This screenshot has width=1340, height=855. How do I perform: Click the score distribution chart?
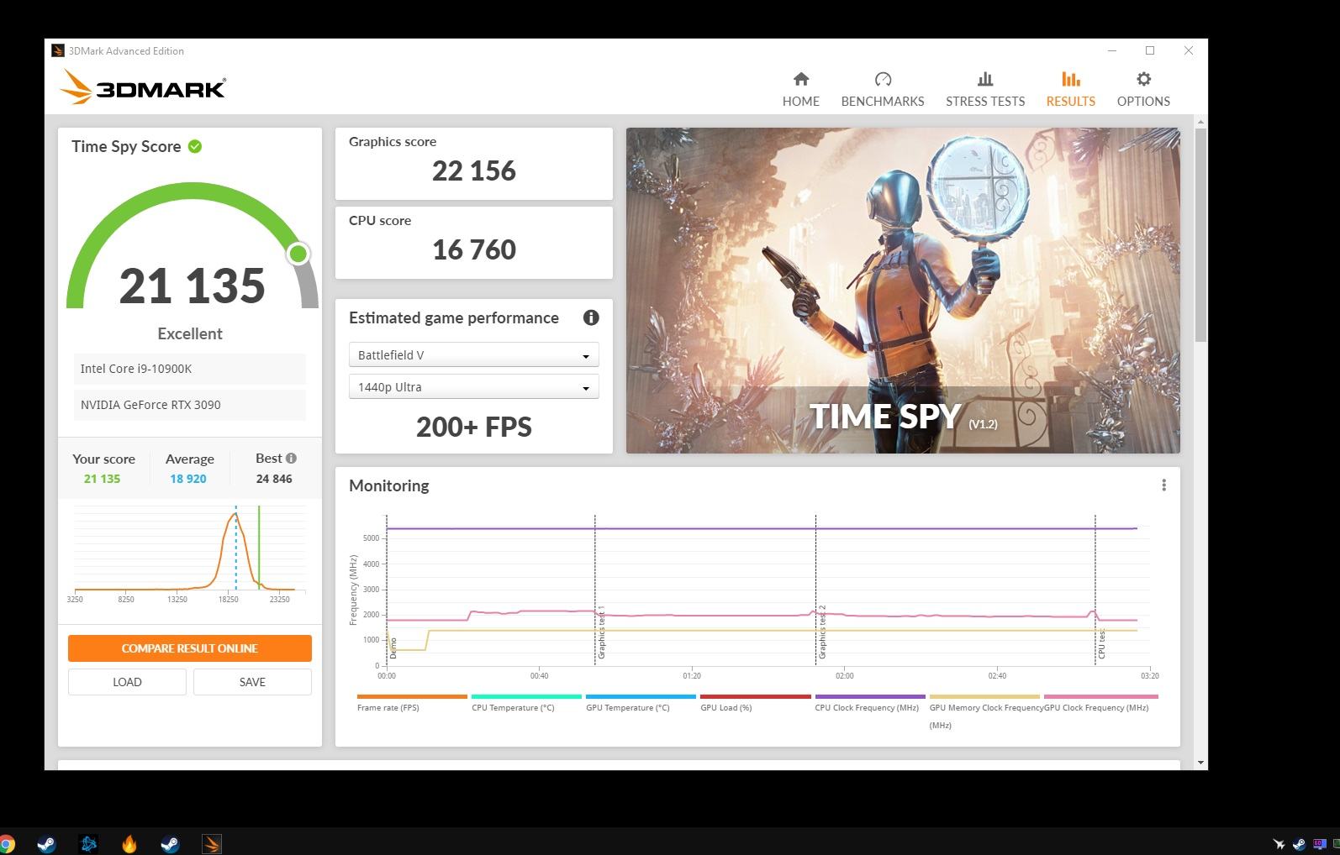point(190,553)
